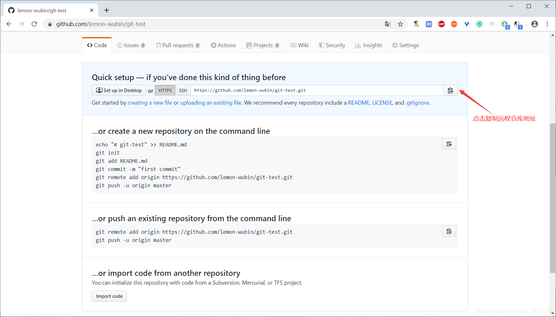
Task: Click the 'echo "# git-test" >> README.md' line
Action: pyautogui.click(x=141, y=145)
